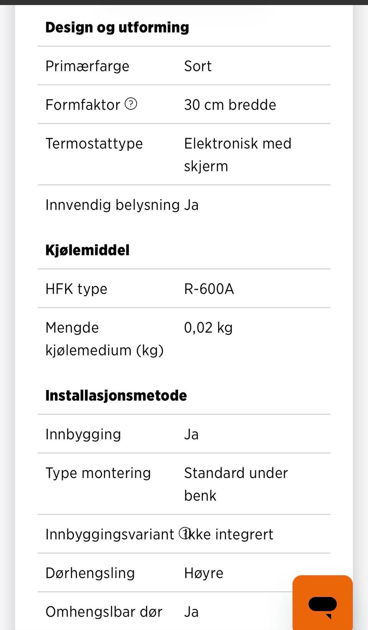The height and width of the screenshot is (630, 368).
Task: Select the Primærfarge label
Action: [x=87, y=66]
